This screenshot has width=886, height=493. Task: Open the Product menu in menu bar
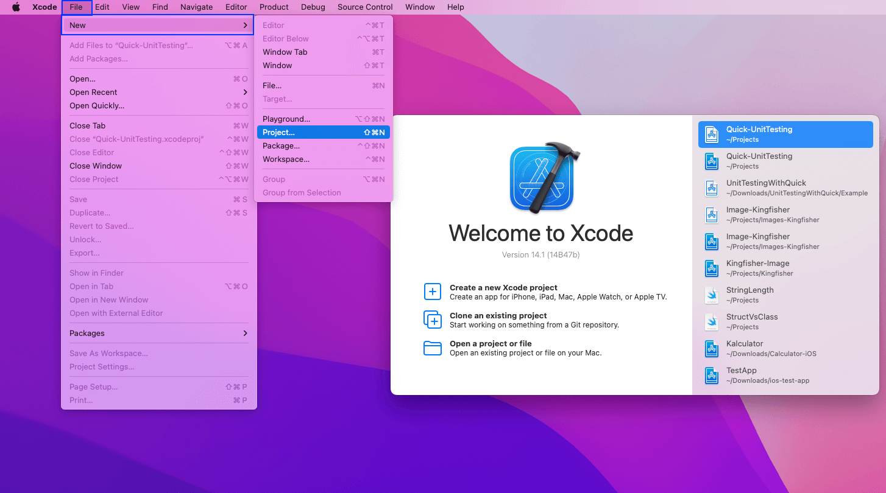point(274,7)
